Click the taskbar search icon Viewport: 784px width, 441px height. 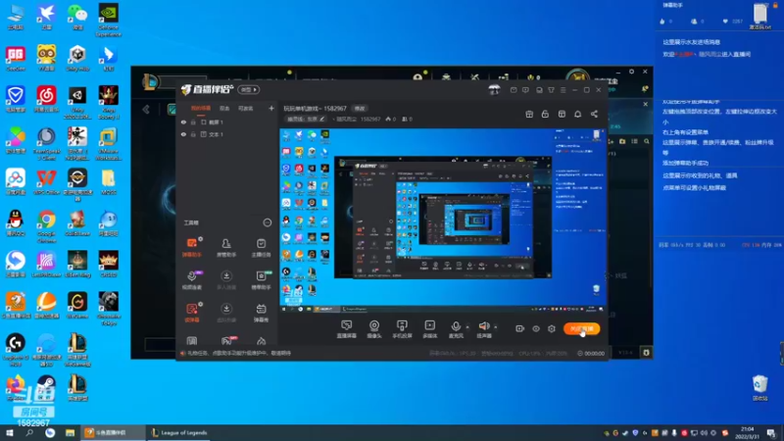(29, 432)
